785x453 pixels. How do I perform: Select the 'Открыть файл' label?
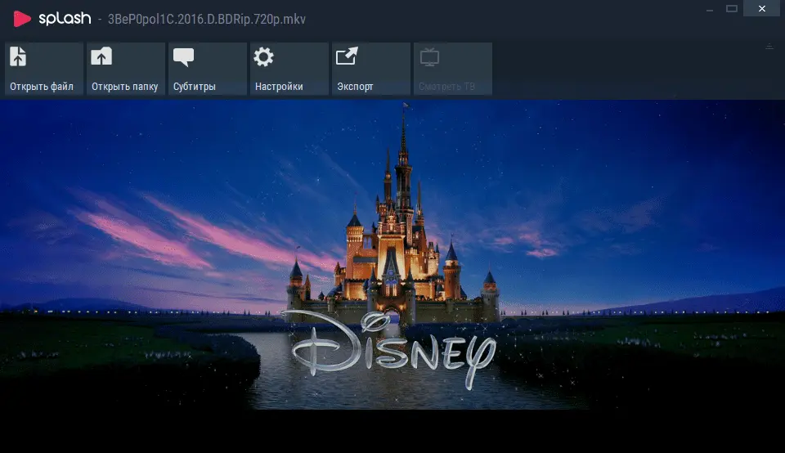(x=42, y=87)
